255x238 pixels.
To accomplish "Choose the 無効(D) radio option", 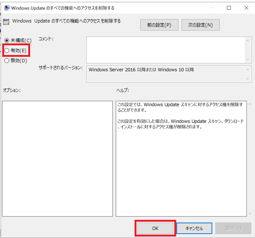I will click(7, 61).
